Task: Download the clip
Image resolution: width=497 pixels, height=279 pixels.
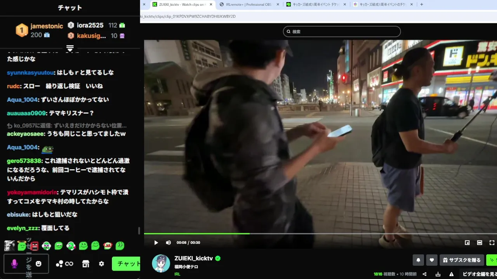Action: click(x=438, y=274)
